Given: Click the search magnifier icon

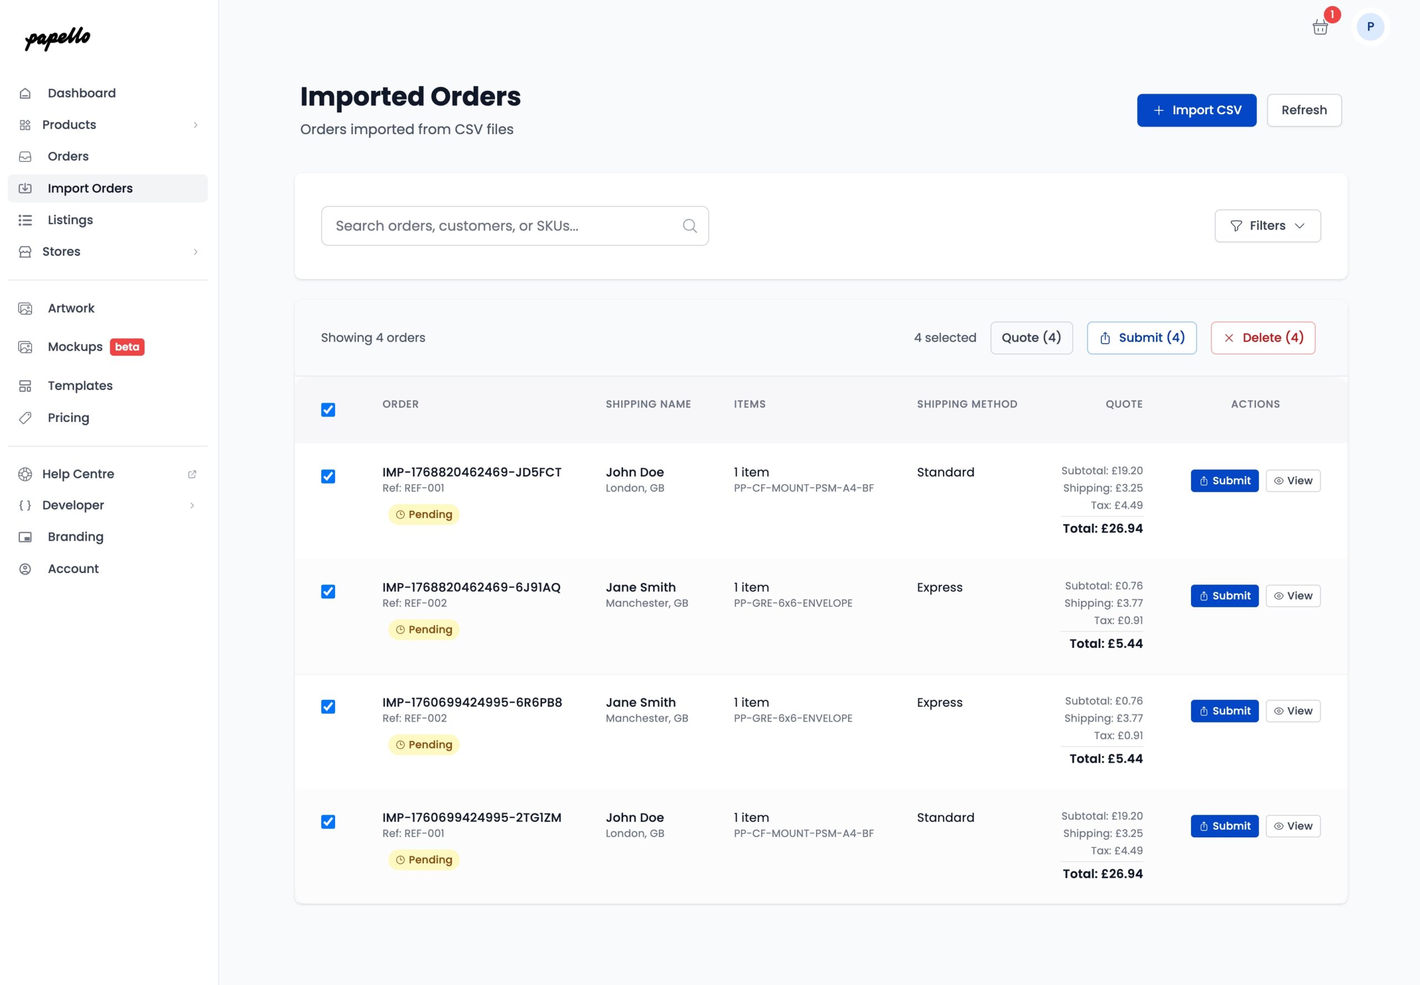Looking at the screenshot, I should click(x=689, y=226).
